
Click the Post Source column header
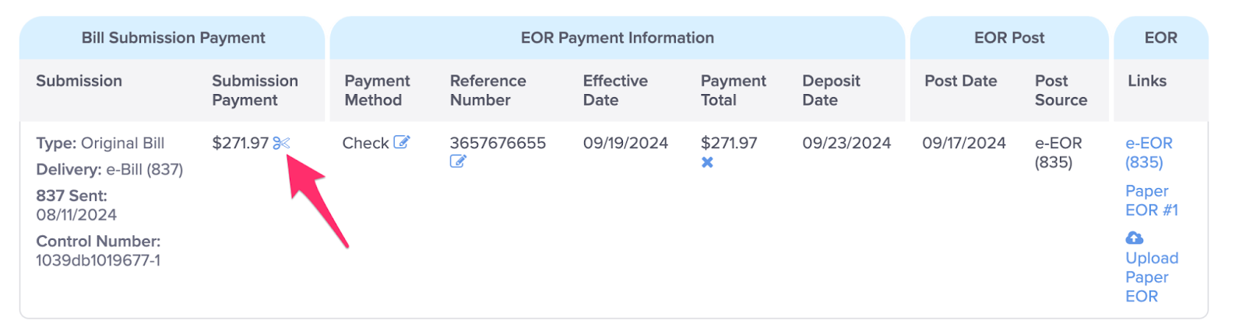tap(1061, 90)
